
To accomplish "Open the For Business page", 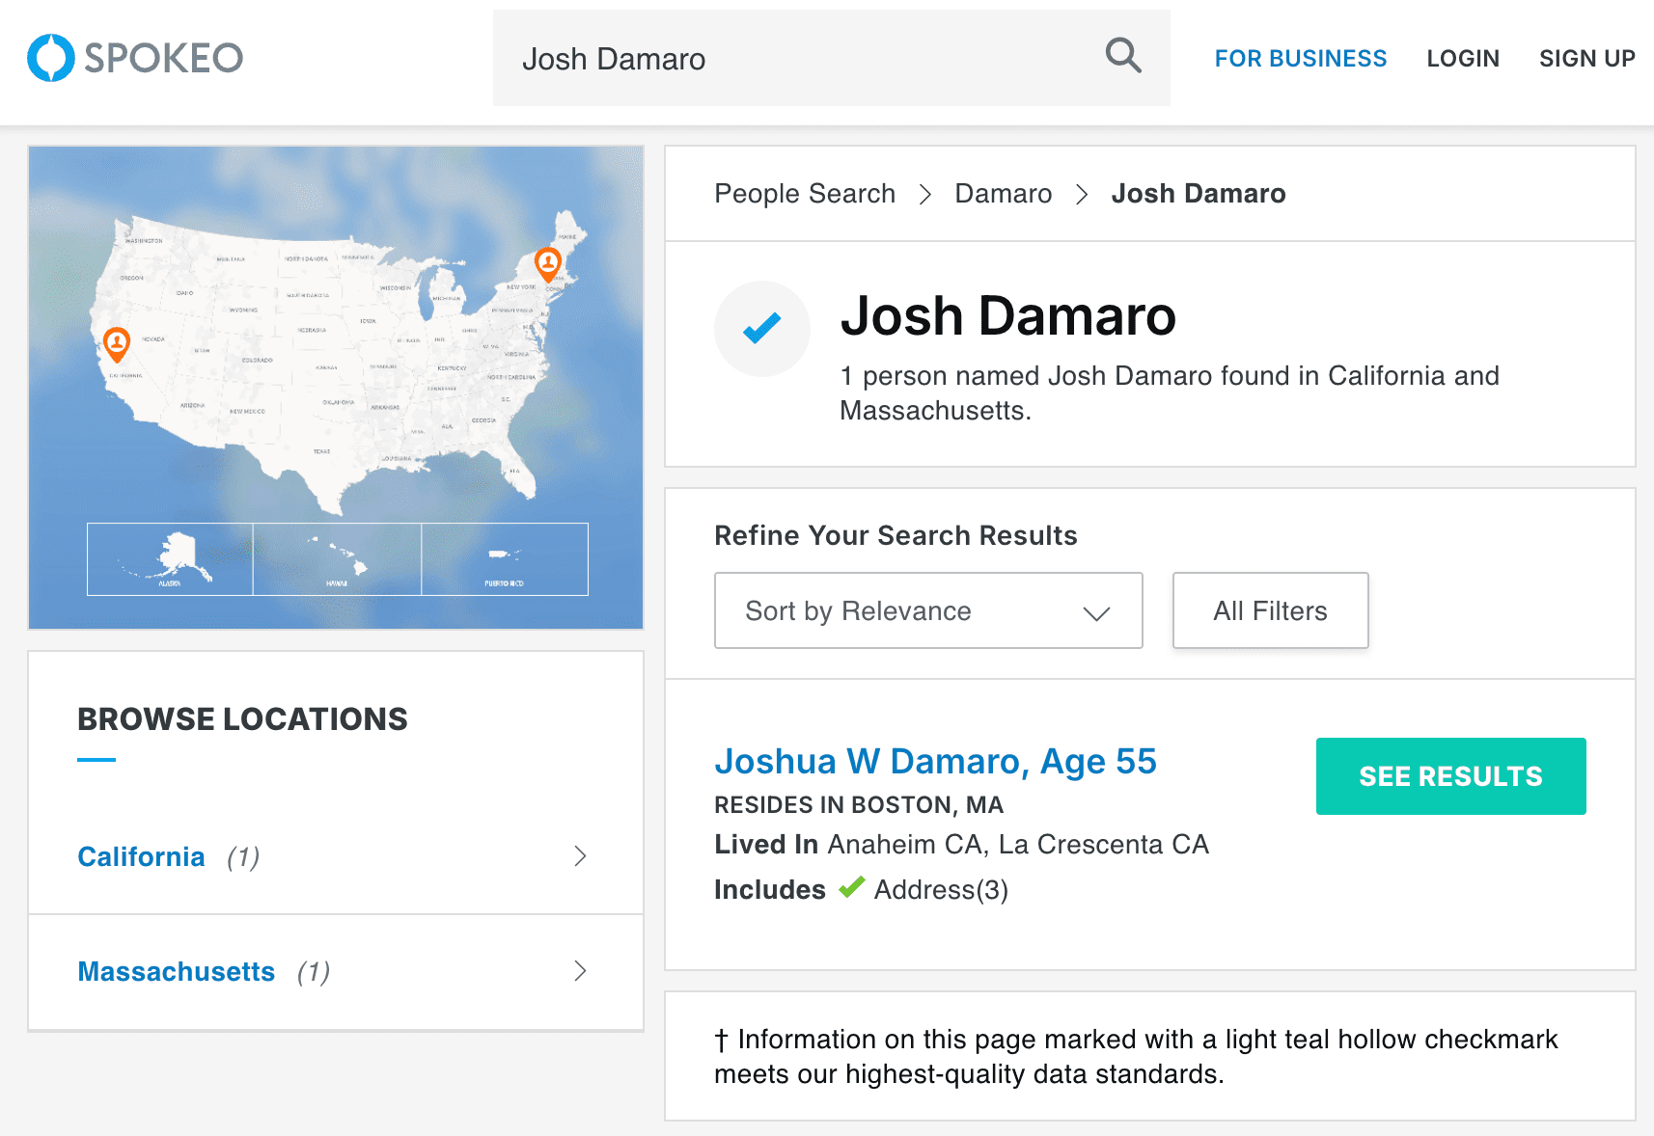I will [1300, 59].
